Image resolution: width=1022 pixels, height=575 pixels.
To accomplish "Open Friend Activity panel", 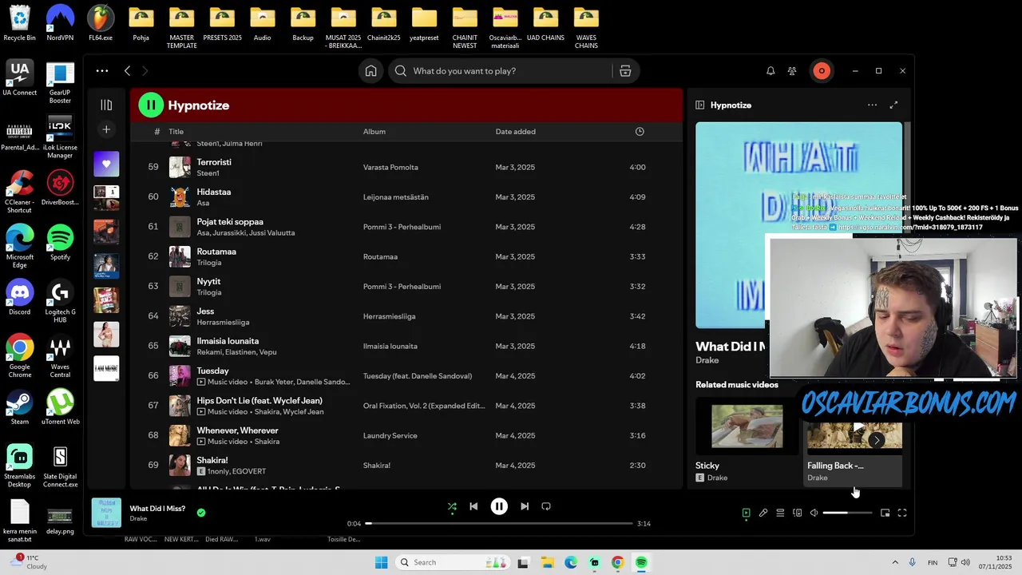I will (x=792, y=71).
